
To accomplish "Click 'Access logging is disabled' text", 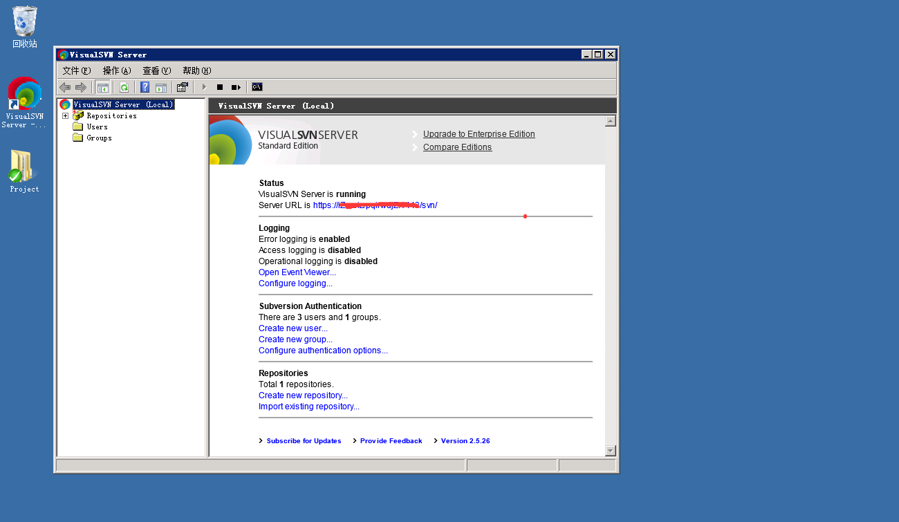I will click(310, 250).
